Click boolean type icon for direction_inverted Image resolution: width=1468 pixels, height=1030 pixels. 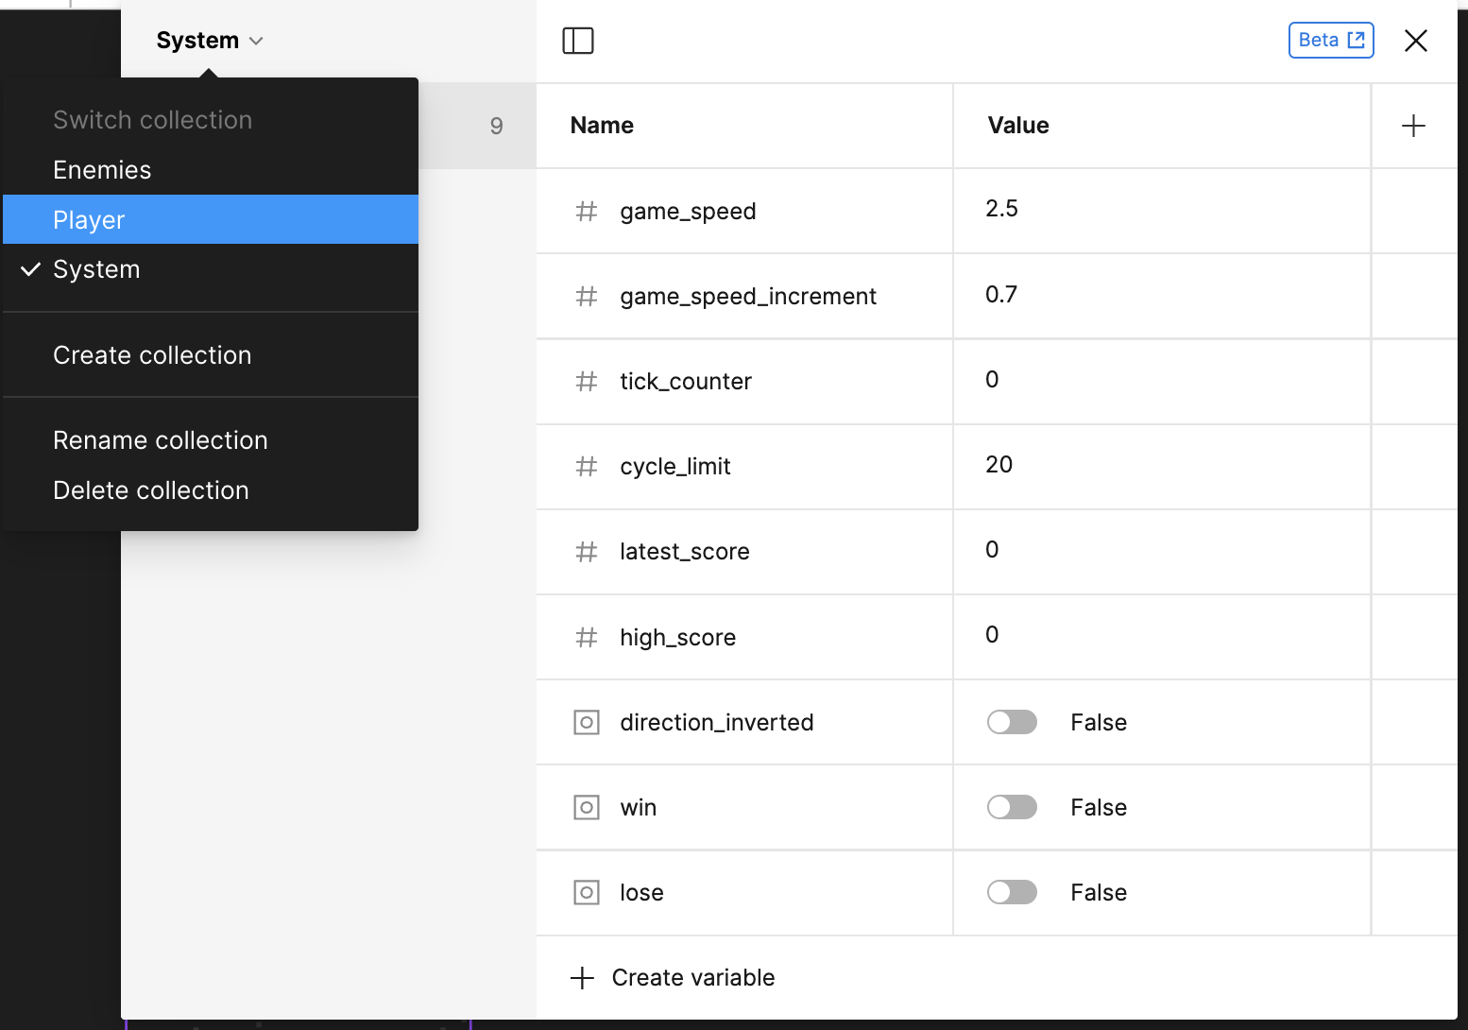[x=587, y=722]
